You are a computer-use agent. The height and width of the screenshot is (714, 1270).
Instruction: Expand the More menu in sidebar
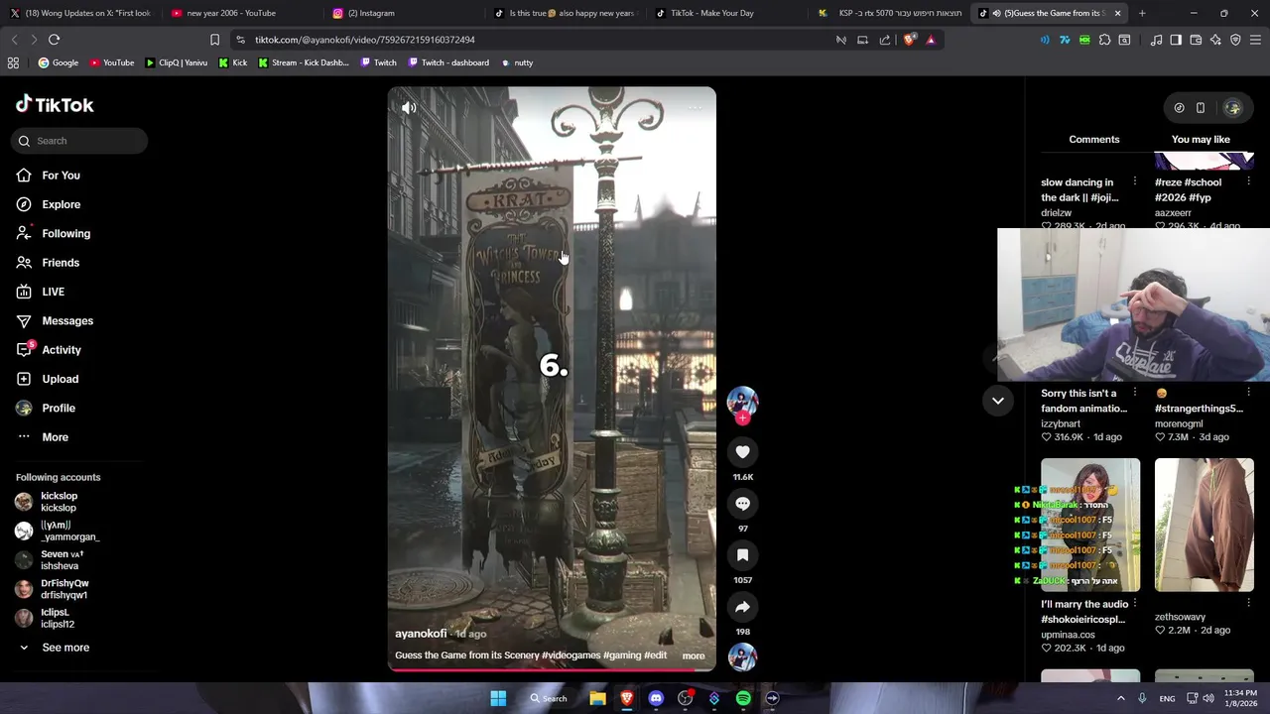click(x=55, y=437)
